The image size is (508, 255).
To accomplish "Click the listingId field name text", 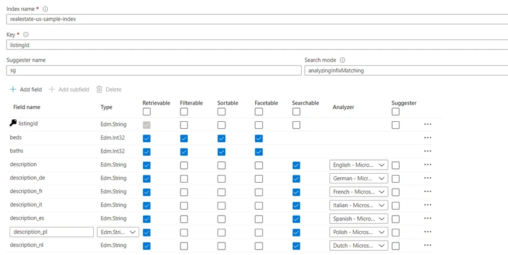I will pos(28,124).
